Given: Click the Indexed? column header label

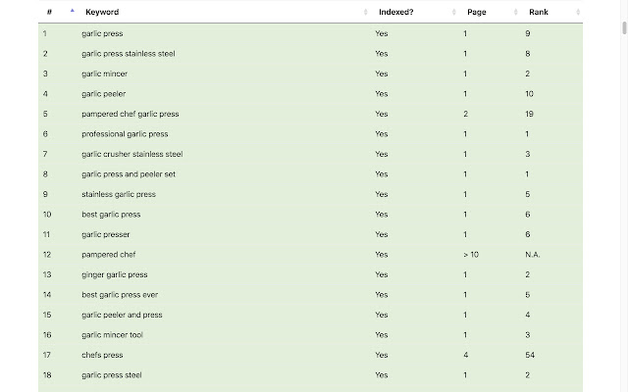Looking at the screenshot, I should pyautogui.click(x=398, y=12).
